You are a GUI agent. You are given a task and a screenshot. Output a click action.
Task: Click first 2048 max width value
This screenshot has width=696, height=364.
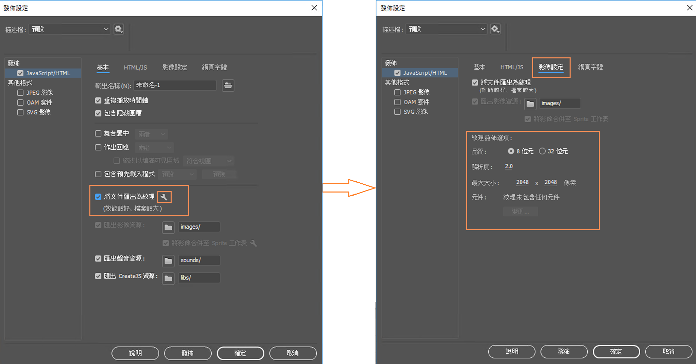(522, 182)
